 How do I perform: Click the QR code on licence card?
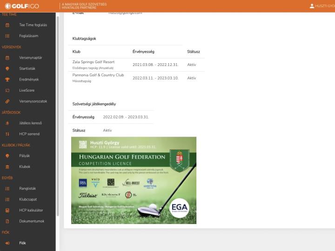(x=83, y=145)
